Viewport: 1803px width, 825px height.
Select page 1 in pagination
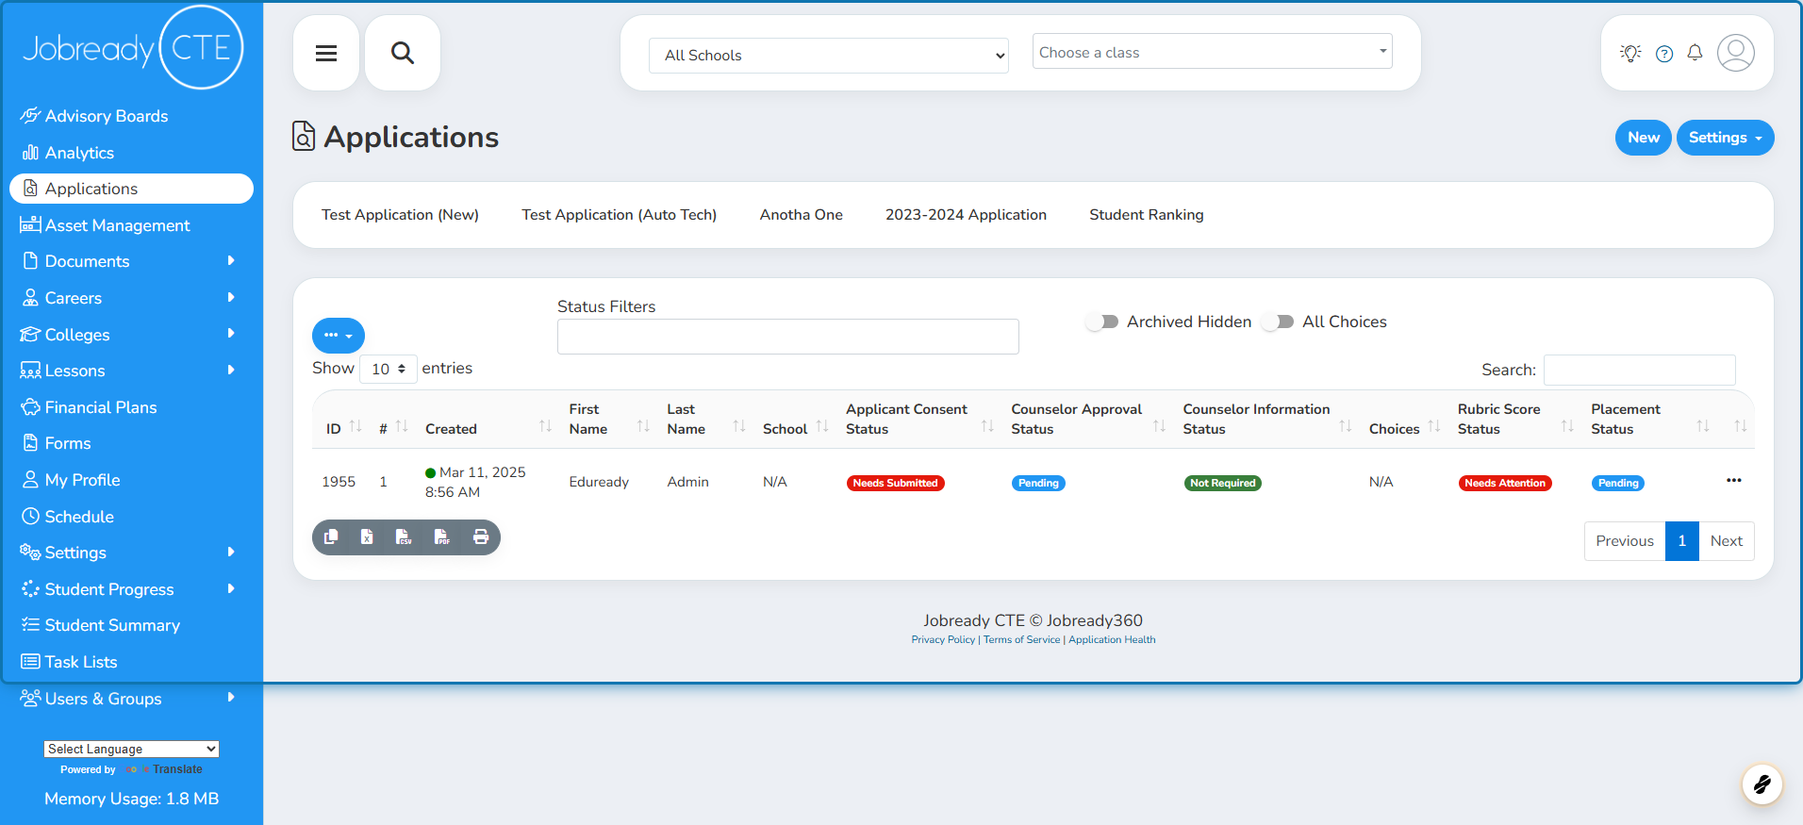[1681, 541]
